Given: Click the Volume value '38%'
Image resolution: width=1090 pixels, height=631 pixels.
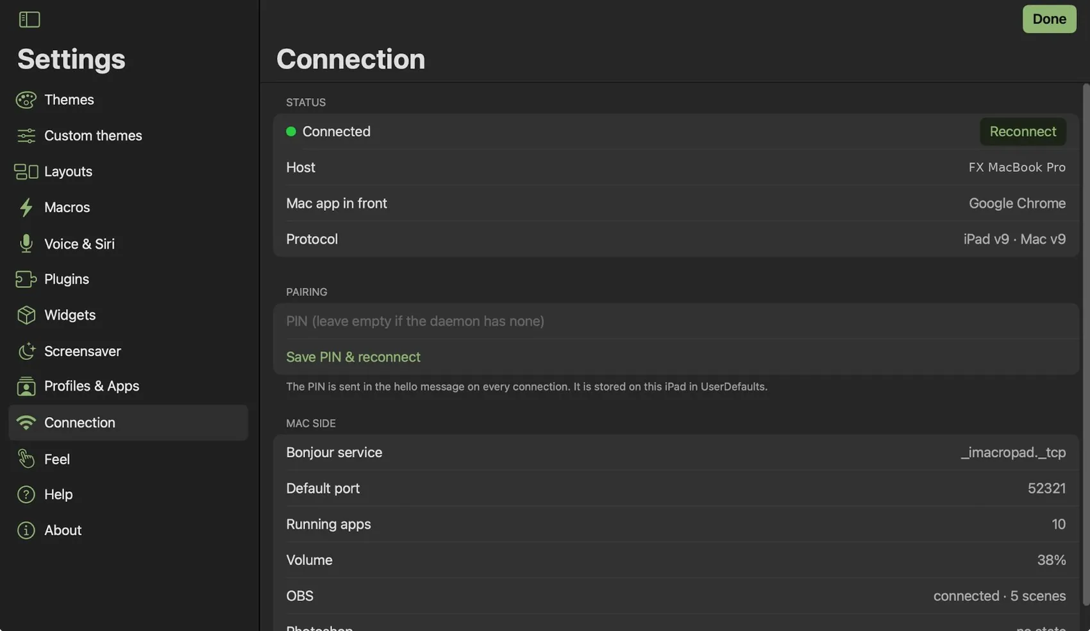Looking at the screenshot, I should point(1052,560).
